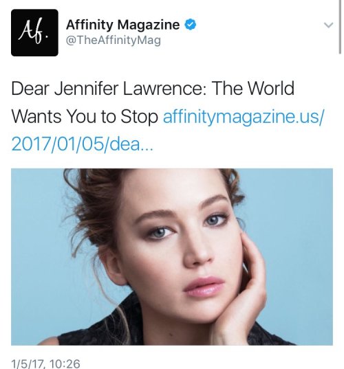The height and width of the screenshot is (369, 344).
Task: Click 'The World' in the tweet headline
Action: pos(252,88)
